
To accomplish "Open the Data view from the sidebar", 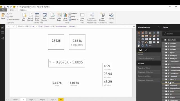I will 3,33.
